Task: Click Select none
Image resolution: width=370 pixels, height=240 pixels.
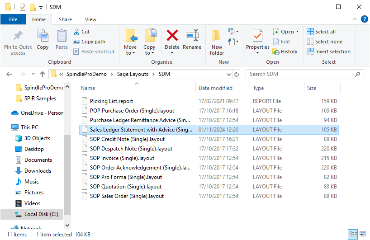Action: click(324, 42)
